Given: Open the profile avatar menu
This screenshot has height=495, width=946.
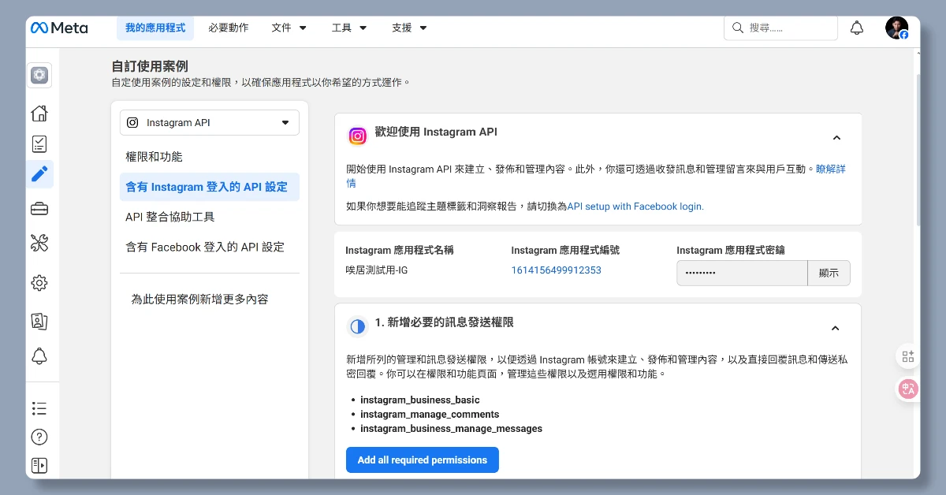Looking at the screenshot, I should tap(896, 28).
